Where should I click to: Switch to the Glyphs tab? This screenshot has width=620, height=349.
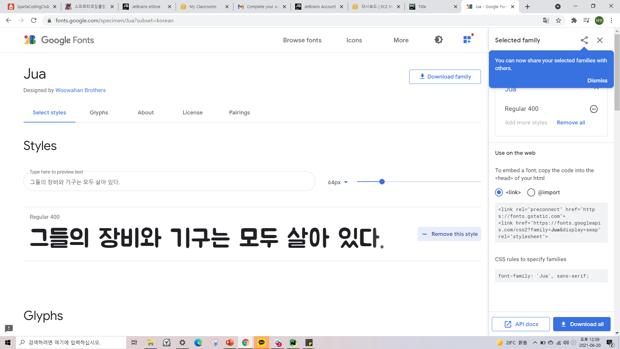[99, 112]
